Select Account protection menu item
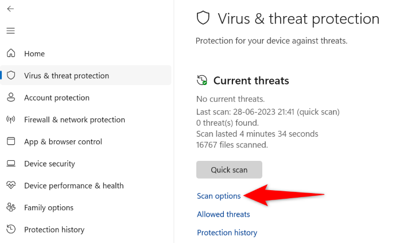Viewport: 419px width, 243px height. (x=57, y=98)
